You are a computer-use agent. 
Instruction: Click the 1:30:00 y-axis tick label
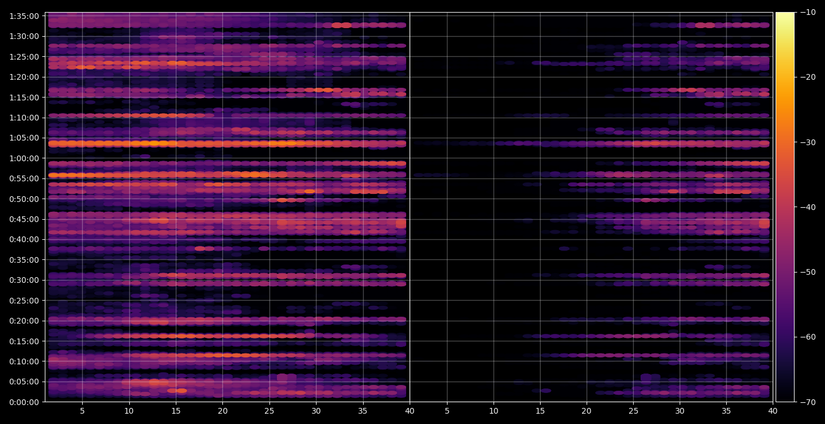point(24,36)
